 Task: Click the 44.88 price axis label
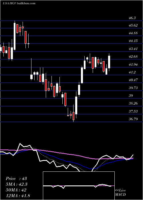[x=133, y=33]
